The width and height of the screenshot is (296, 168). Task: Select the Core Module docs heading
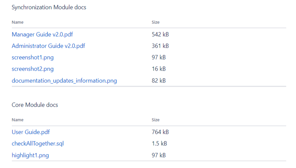tap(35, 105)
